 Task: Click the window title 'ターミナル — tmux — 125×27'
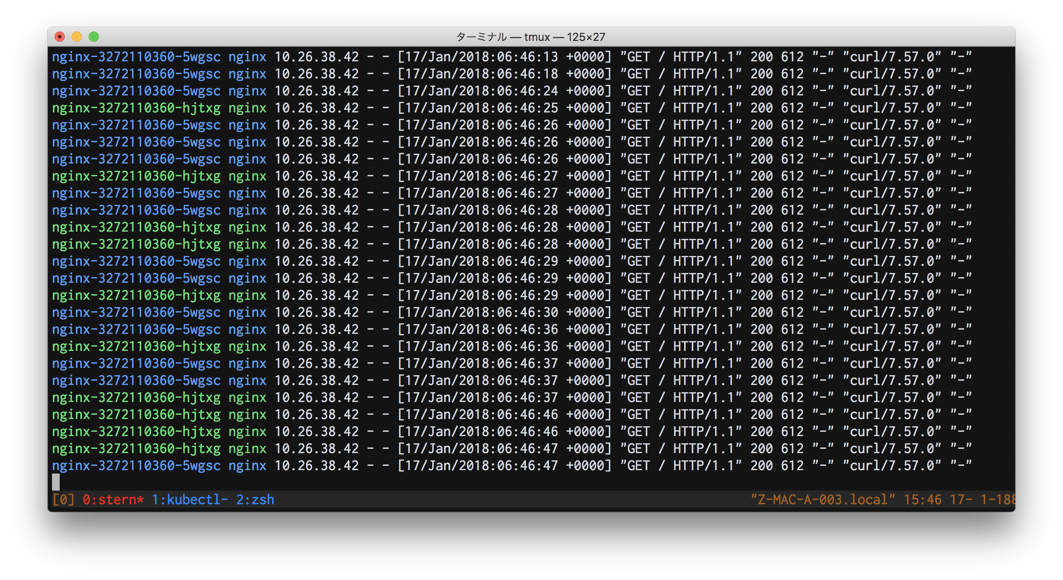point(531,37)
